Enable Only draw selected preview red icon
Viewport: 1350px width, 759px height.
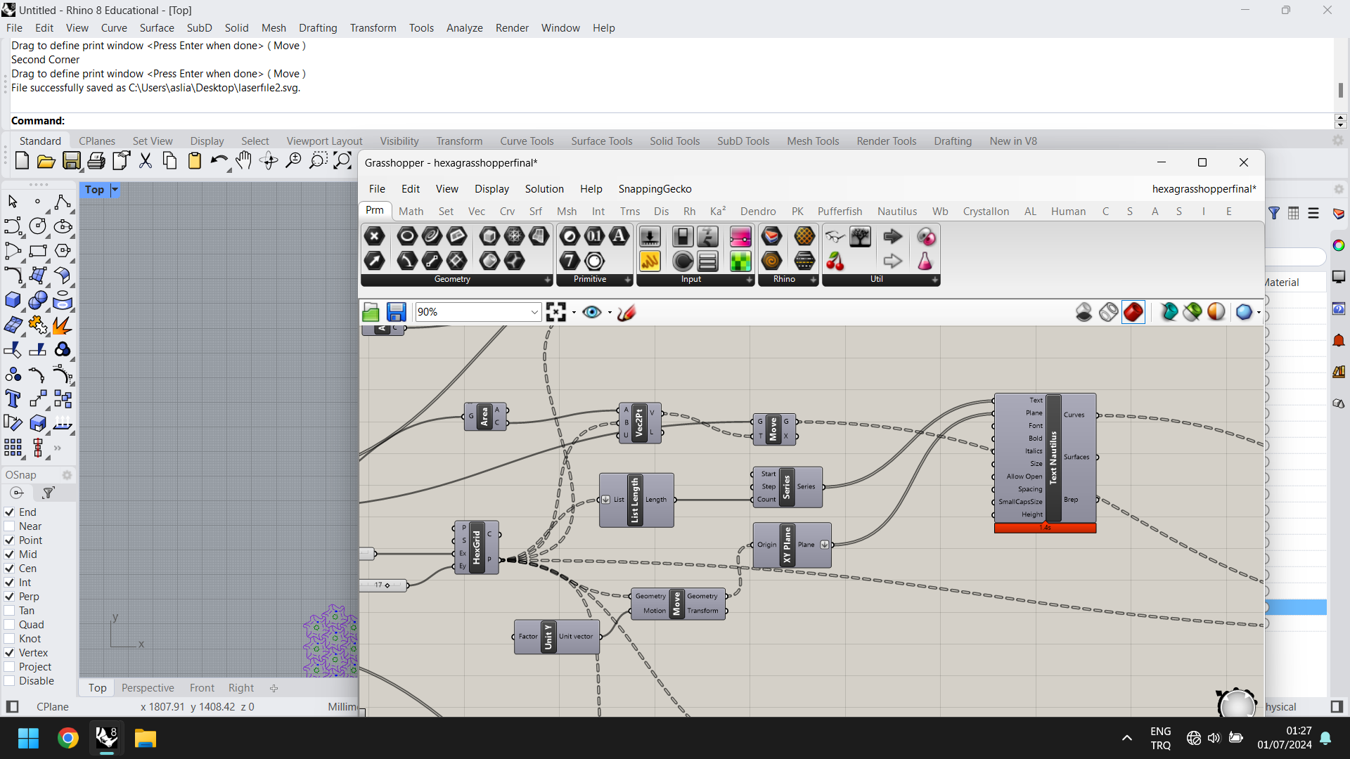click(x=1133, y=312)
